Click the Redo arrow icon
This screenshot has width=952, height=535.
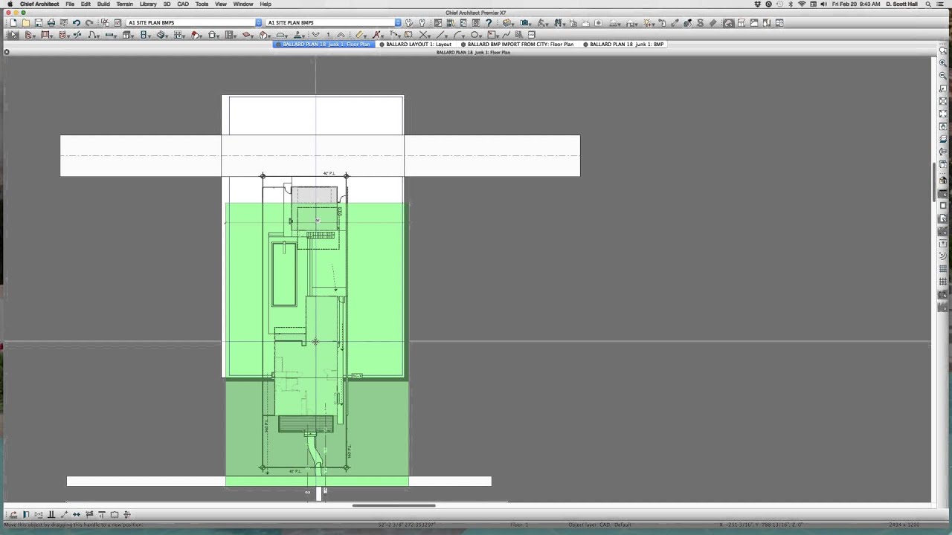[89, 23]
